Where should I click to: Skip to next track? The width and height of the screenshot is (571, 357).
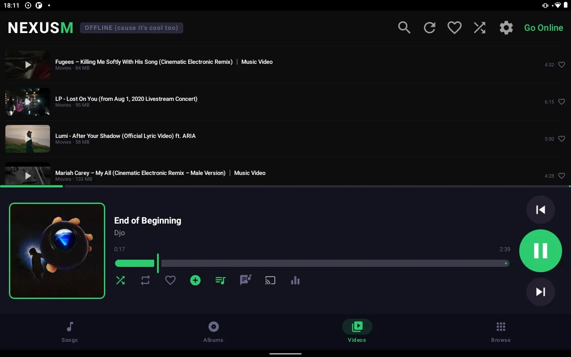point(541,292)
